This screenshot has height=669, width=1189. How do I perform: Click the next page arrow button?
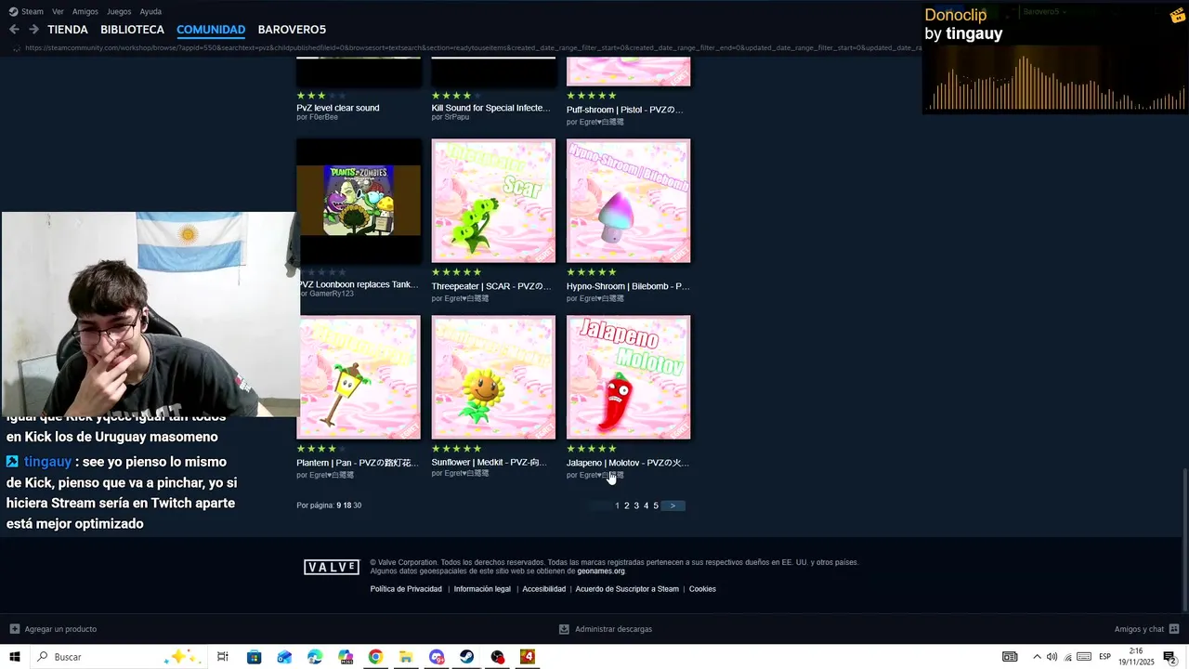click(x=673, y=505)
